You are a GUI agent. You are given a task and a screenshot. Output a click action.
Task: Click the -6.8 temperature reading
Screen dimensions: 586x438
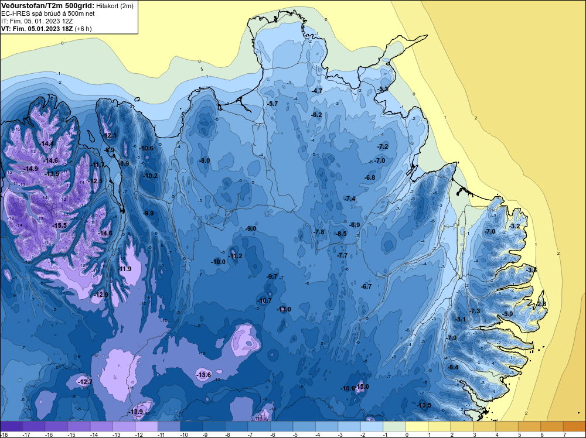[370, 177]
